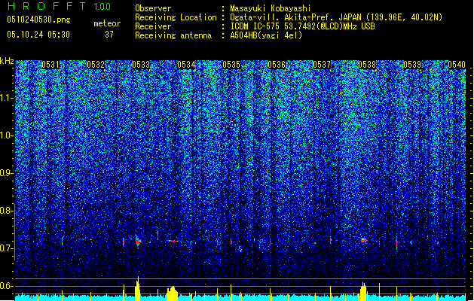Click the horizontal echo streak before 0534

pos(173,241)
